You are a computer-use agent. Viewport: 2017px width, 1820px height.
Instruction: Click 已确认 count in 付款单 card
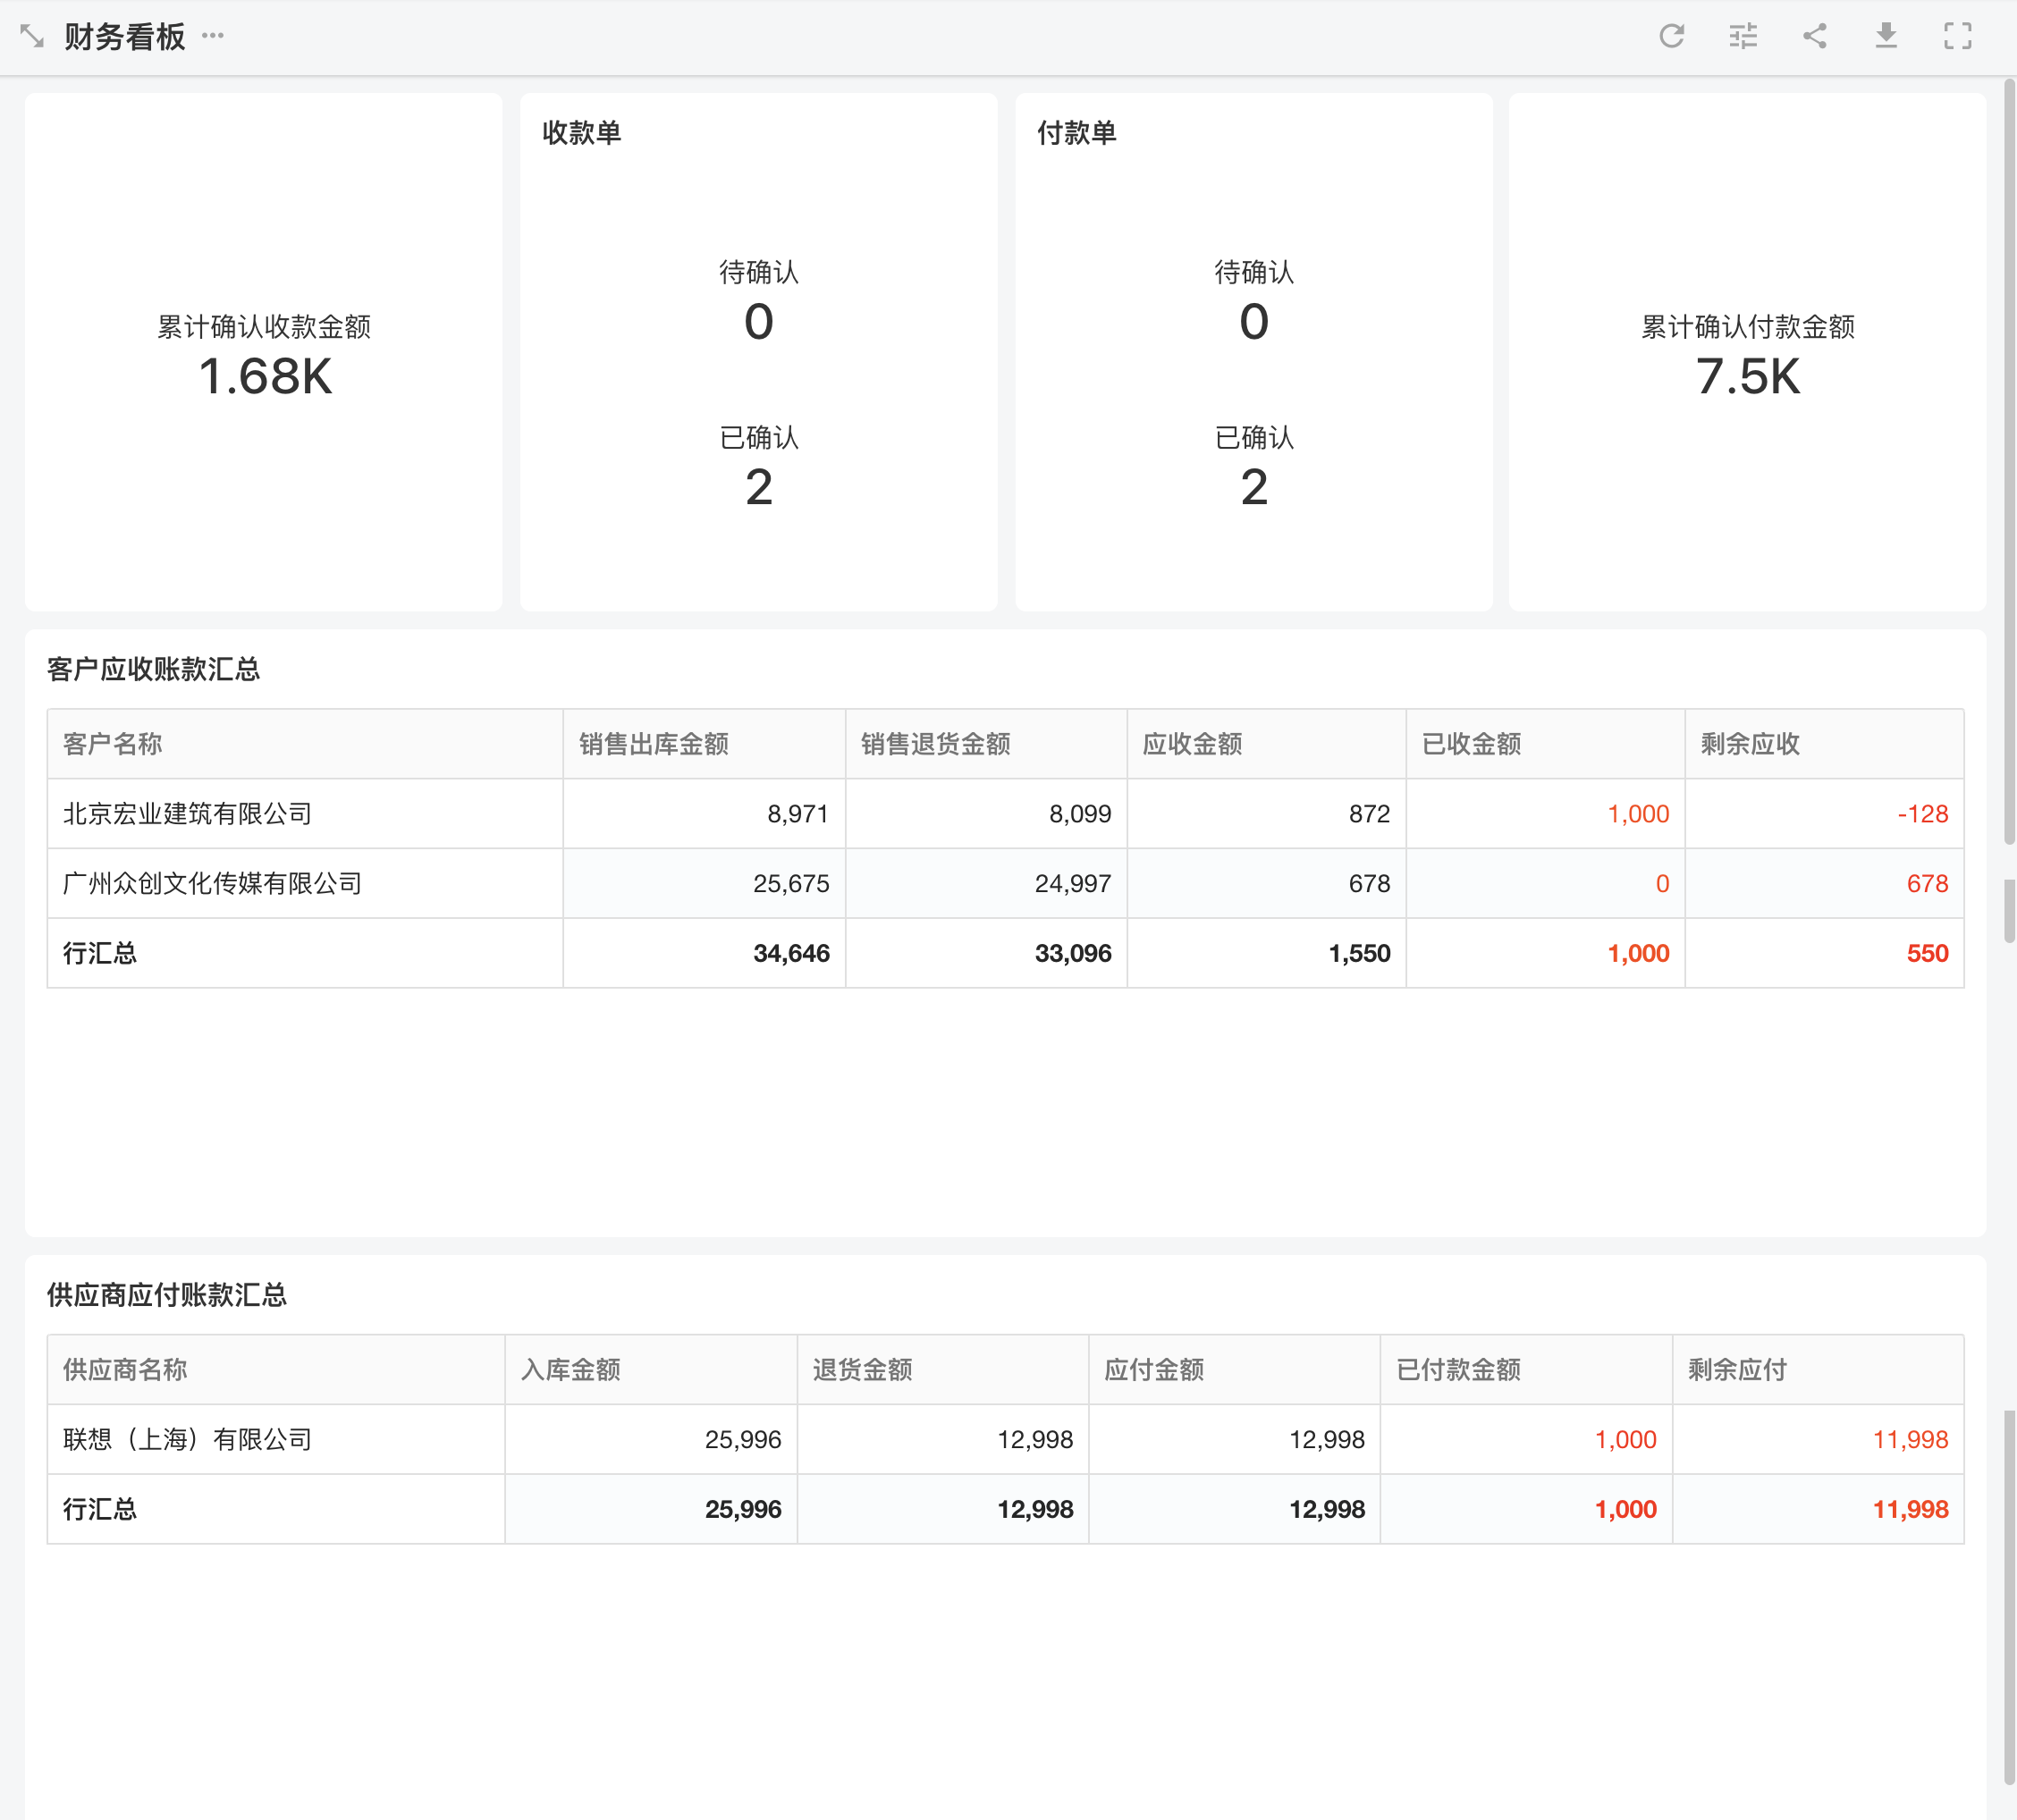click(x=1254, y=488)
